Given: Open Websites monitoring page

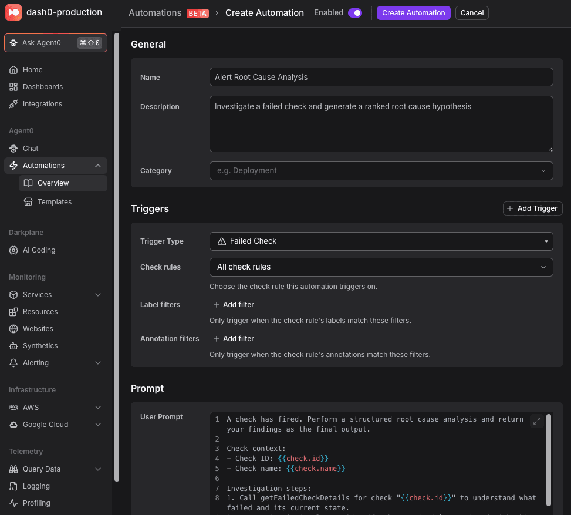Looking at the screenshot, I should pos(56,329).
